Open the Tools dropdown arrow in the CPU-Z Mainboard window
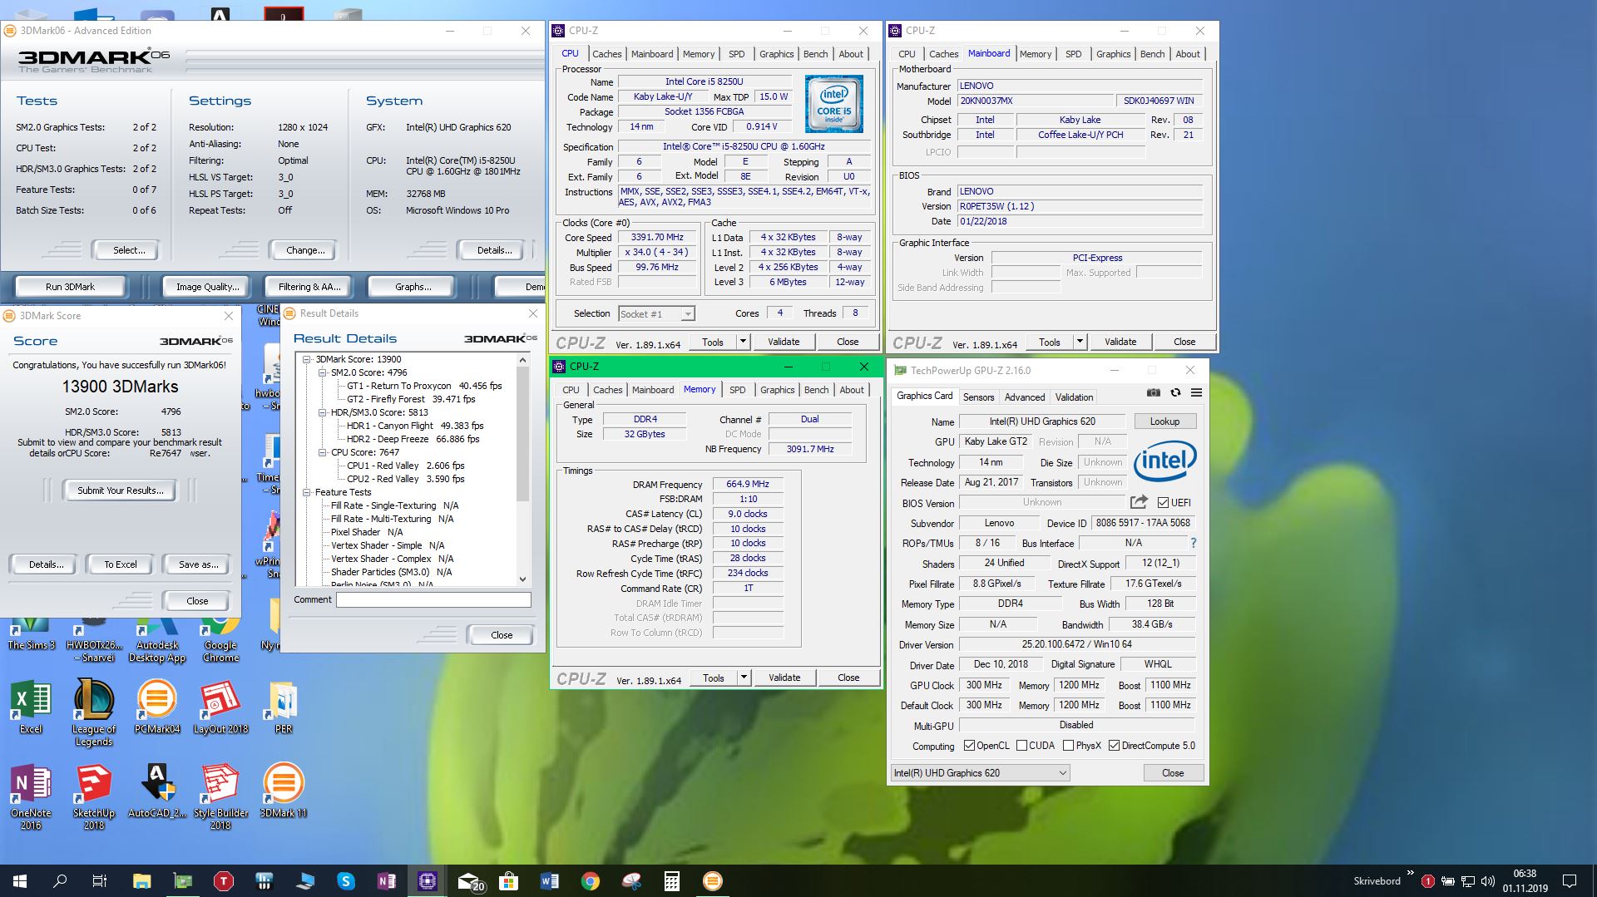Viewport: 1597px width, 897px height. pos(1080,342)
